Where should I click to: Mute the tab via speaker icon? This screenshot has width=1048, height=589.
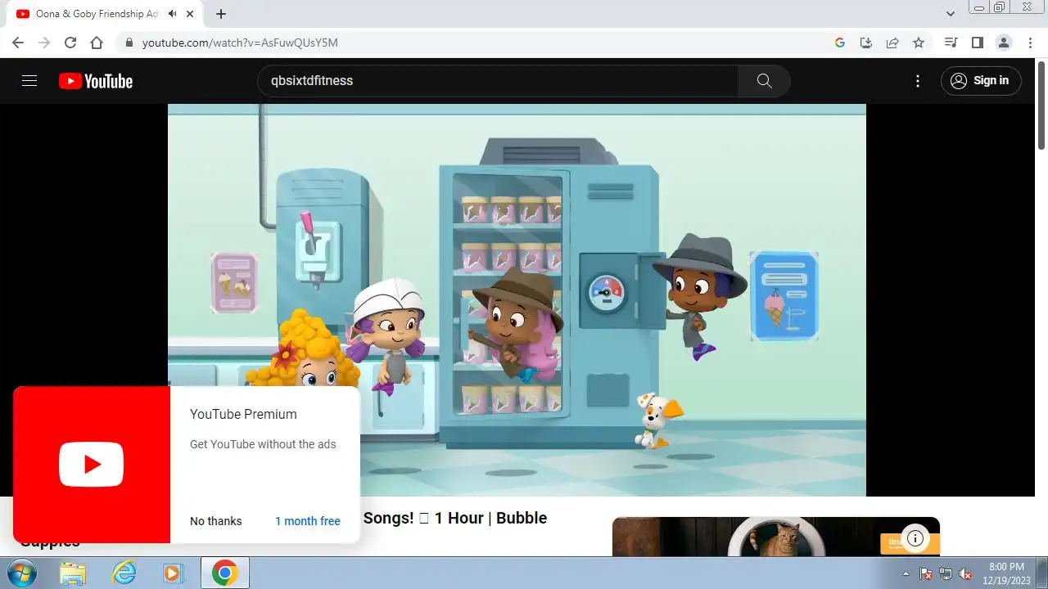(x=173, y=14)
